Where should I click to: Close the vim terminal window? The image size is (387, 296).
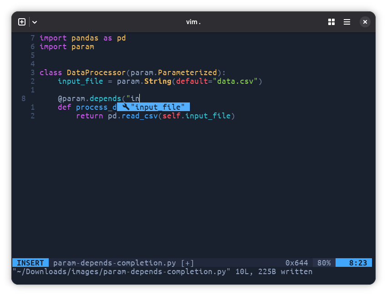click(x=365, y=22)
